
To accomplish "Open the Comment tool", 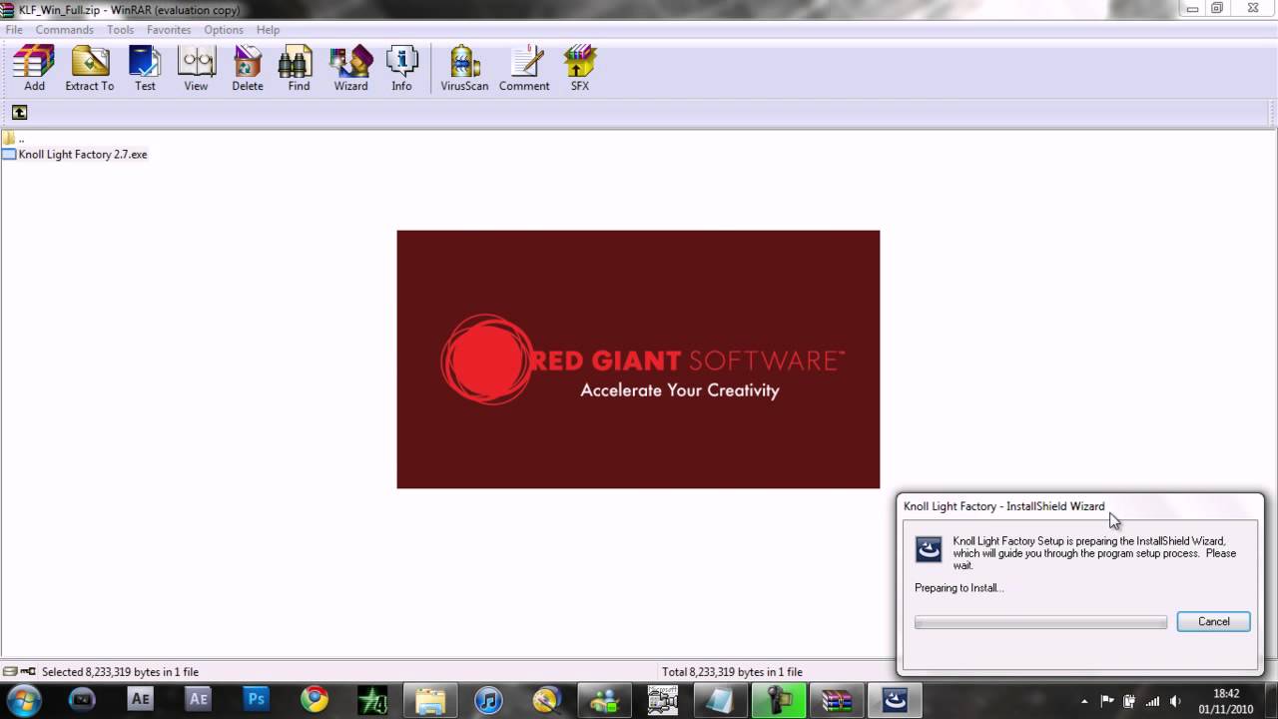I will click(x=524, y=68).
